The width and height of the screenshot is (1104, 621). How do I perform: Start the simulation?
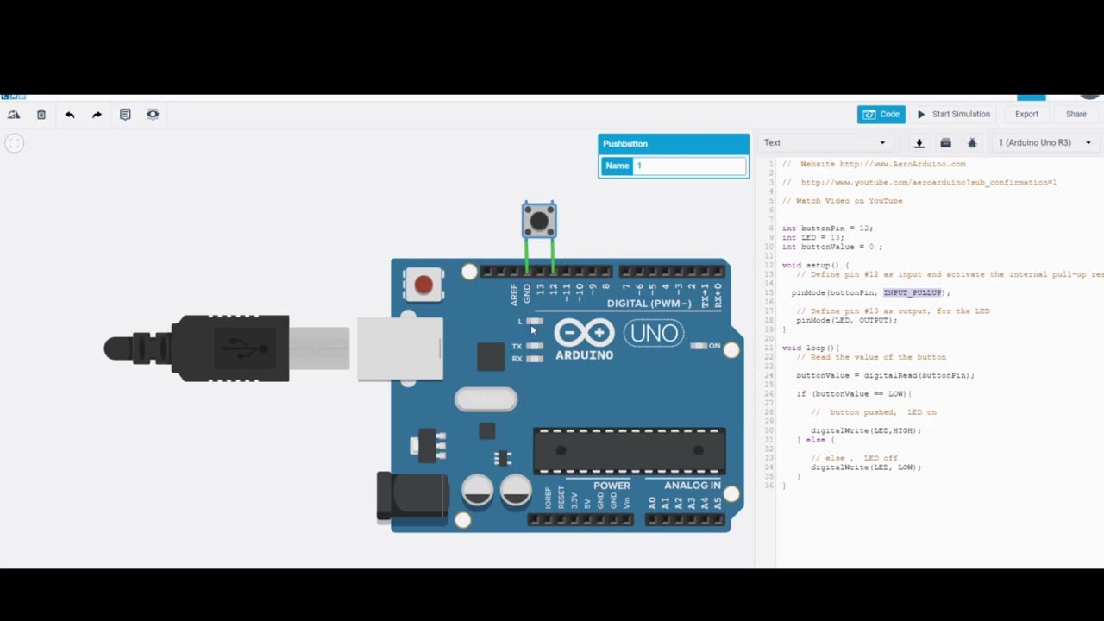point(953,114)
